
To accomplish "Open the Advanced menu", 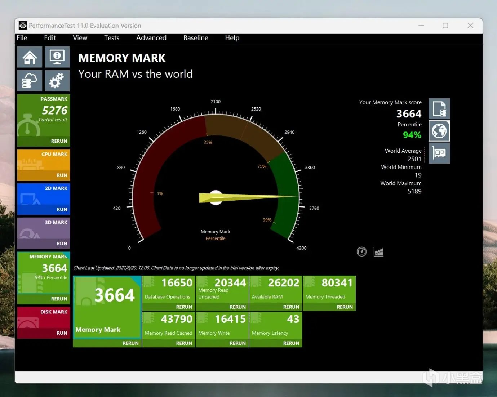I will point(151,38).
